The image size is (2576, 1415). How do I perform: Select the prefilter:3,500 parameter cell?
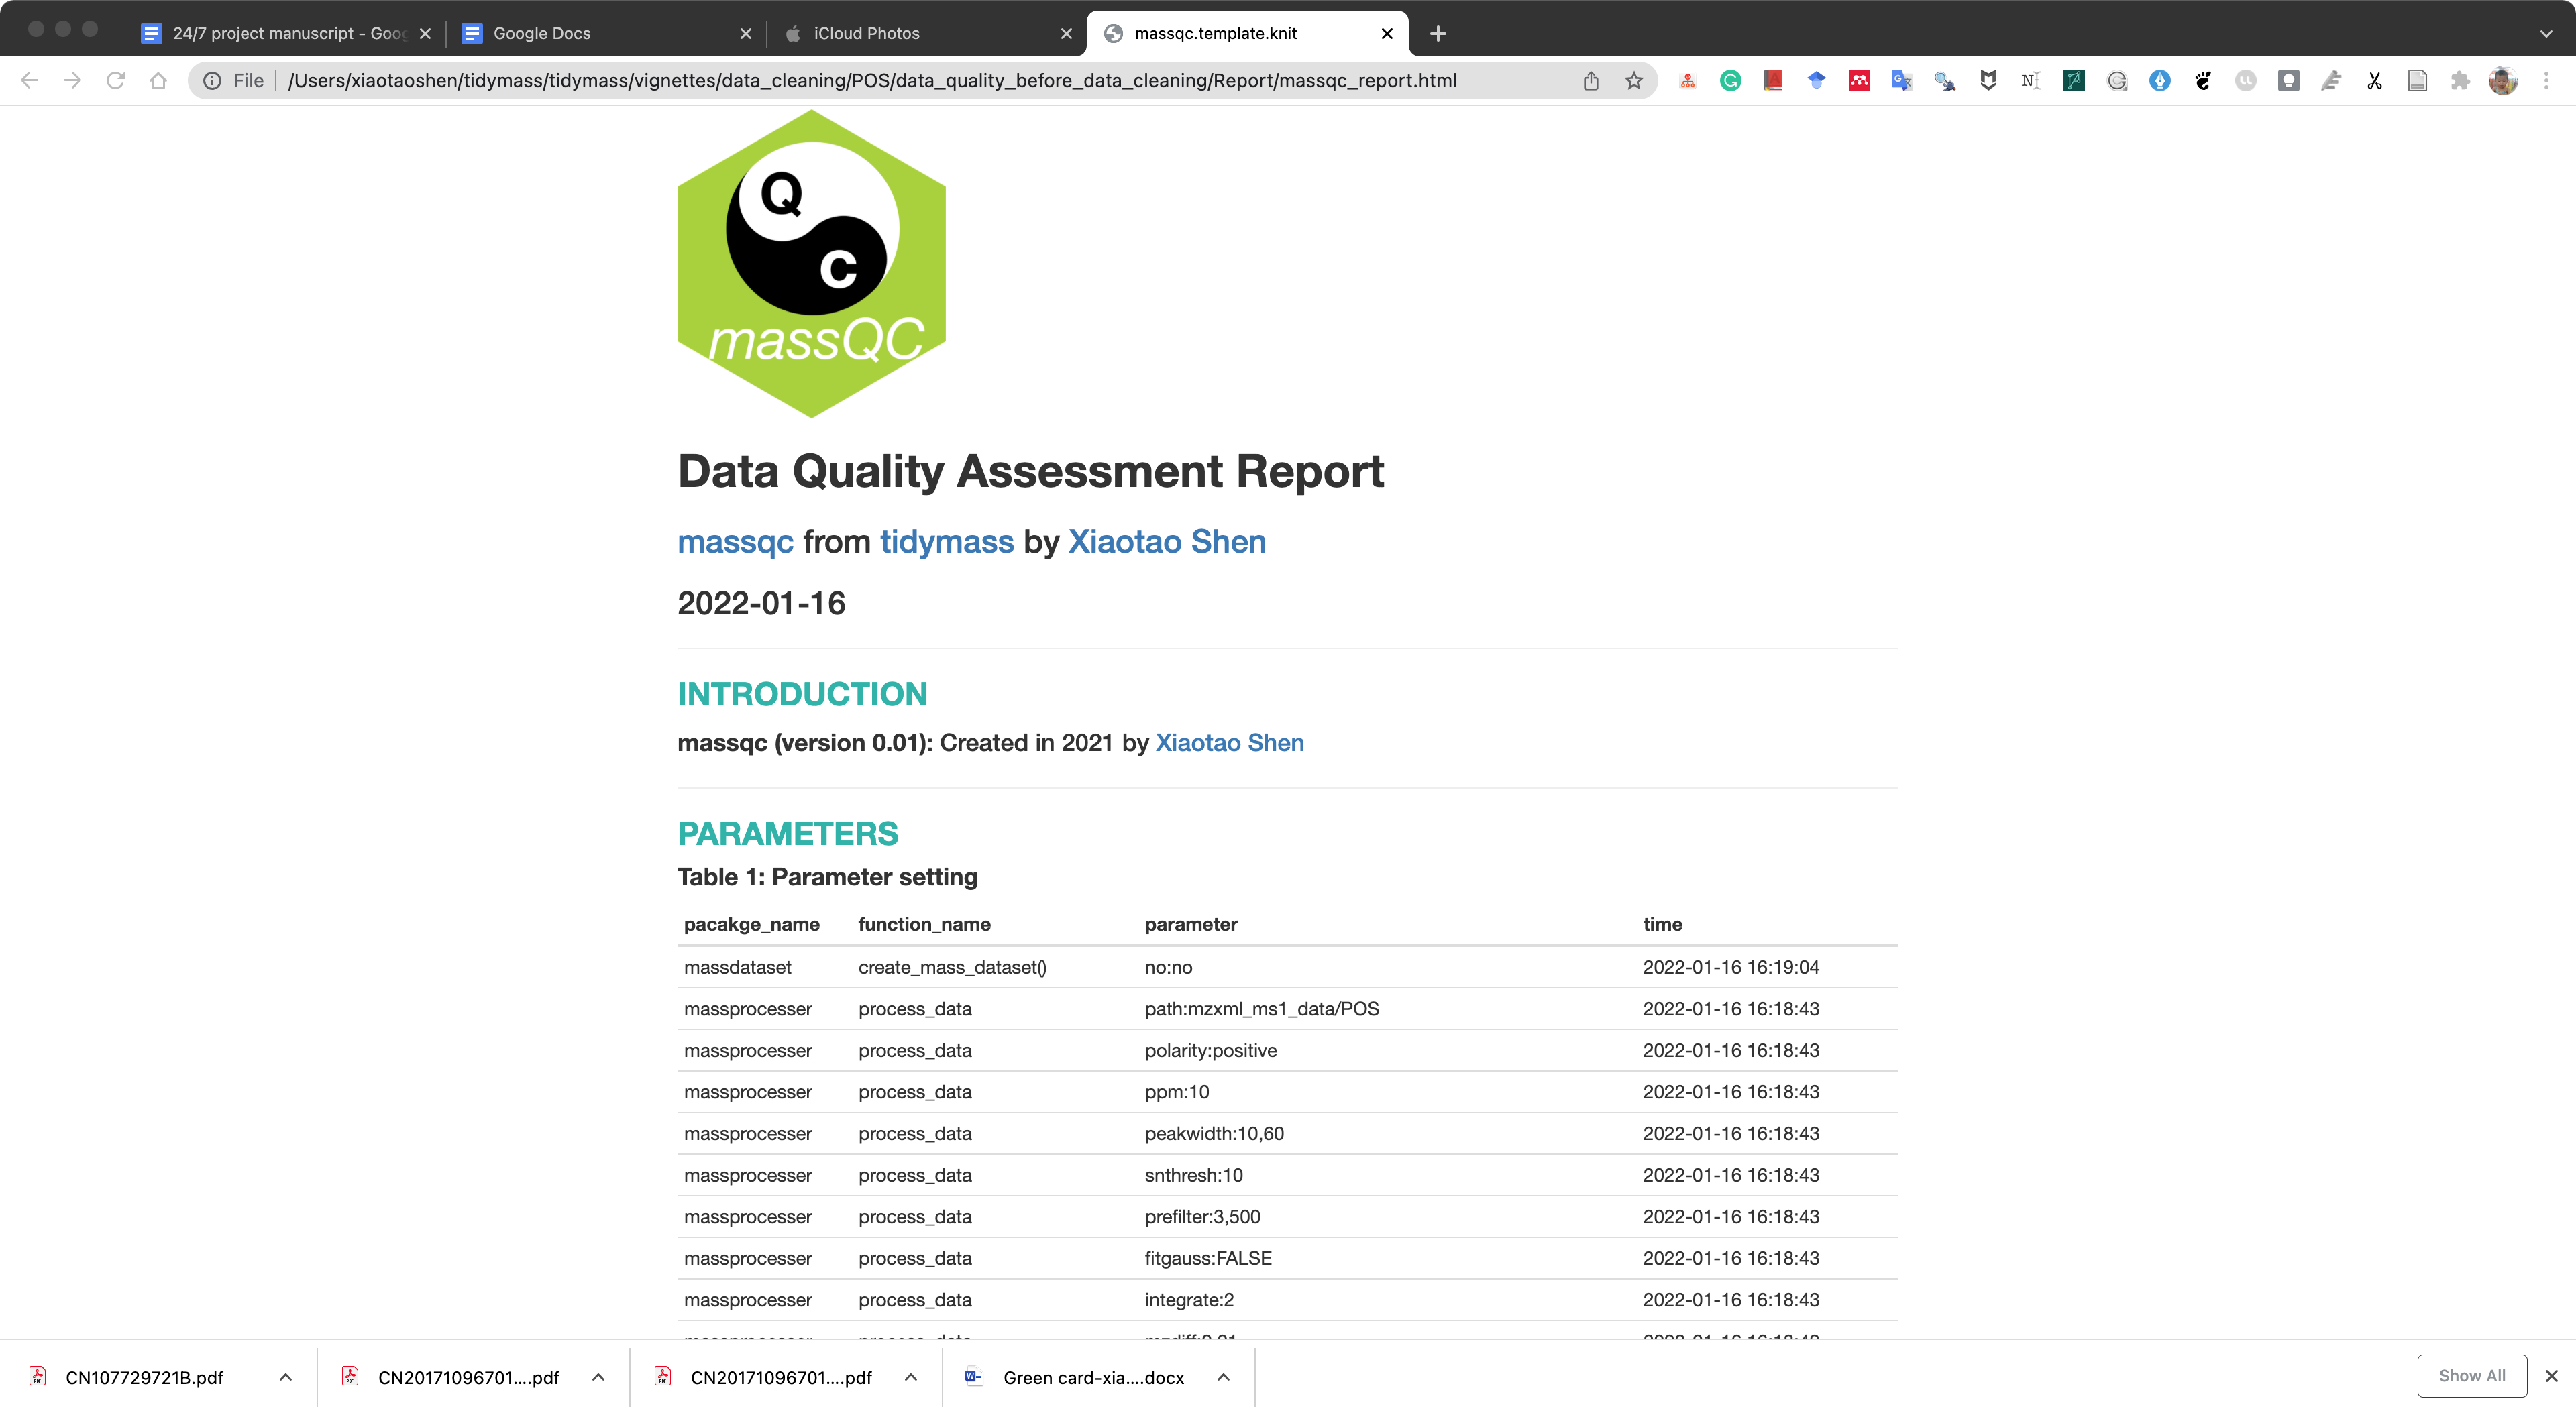1202,1216
